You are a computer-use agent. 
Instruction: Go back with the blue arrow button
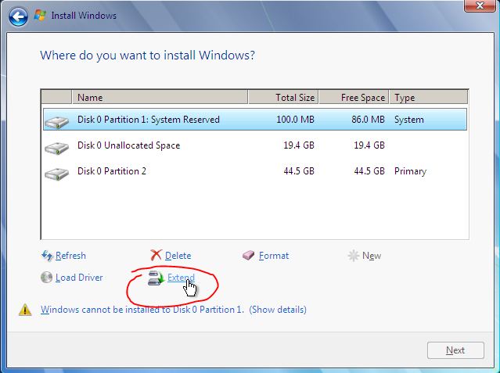coord(18,17)
